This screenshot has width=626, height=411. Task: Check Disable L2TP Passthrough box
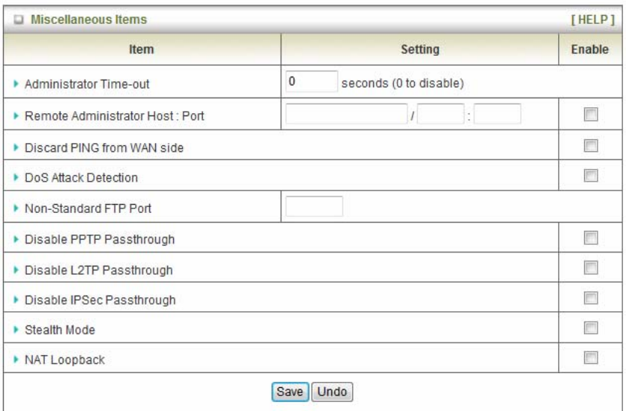pos(591,268)
